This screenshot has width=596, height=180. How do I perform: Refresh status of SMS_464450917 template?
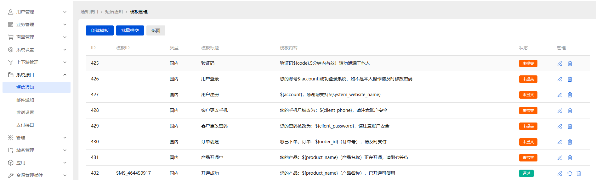570,173
